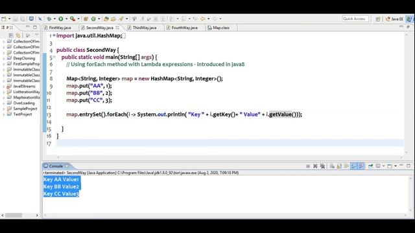This screenshot has height=233, width=415.
Task: Expand the TestProject node
Action: [x=4, y=115]
